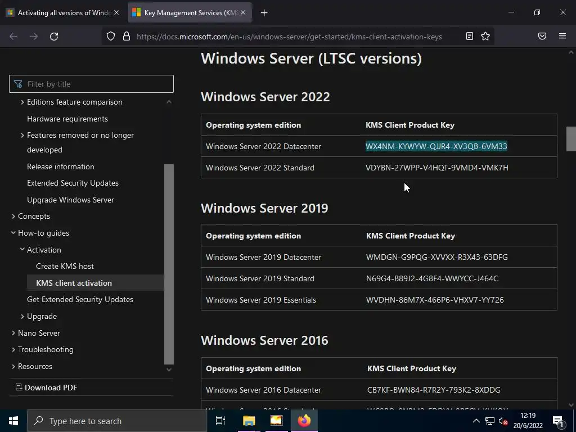The height and width of the screenshot is (432, 576).
Task: Select KMS client activation item
Action: [x=96, y=283]
